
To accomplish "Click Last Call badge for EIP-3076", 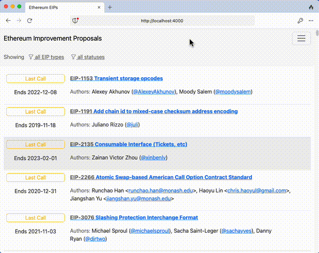I will tap(36, 218).
